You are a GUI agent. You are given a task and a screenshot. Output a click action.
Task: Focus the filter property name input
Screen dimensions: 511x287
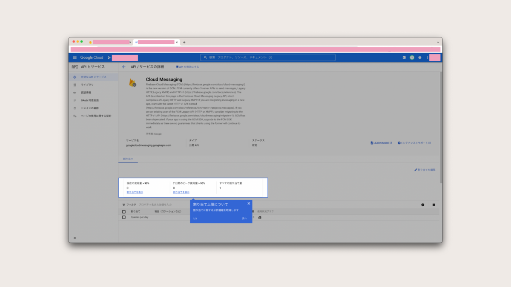coord(155,205)
